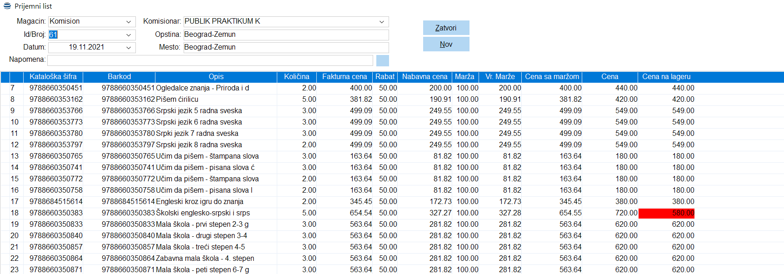Click the Cena na lageru column header
Viewport: 784px width, 274px height.
pos(666,77)
